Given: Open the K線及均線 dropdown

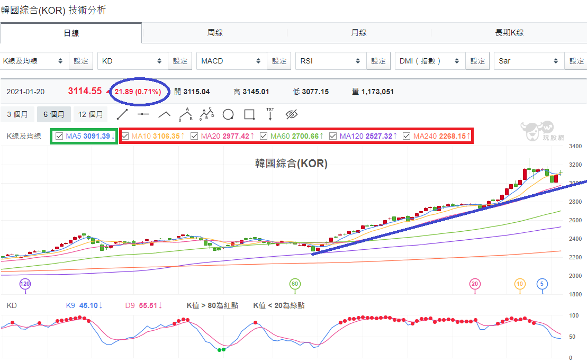Looking at the screenshot, I should point(34,61).
